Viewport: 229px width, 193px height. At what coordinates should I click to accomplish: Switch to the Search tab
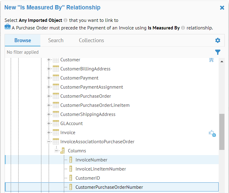56,40
